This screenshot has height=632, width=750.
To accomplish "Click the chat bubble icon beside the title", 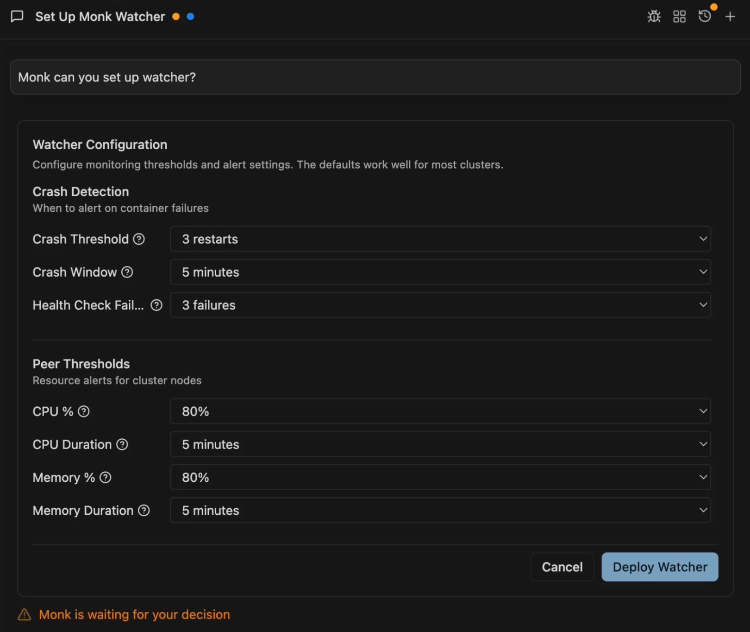I will (x=17, y=17).
